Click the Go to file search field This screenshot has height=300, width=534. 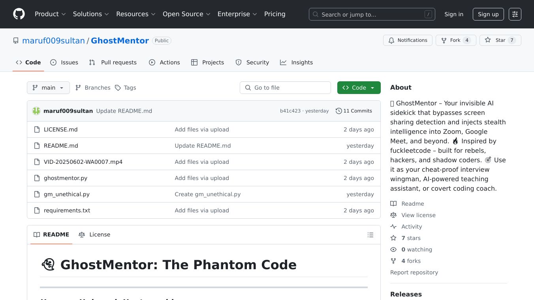(x=285, y=88)
